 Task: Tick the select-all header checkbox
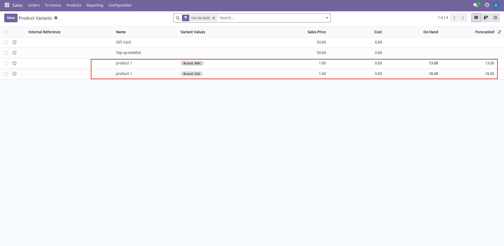tap(6, 32)
